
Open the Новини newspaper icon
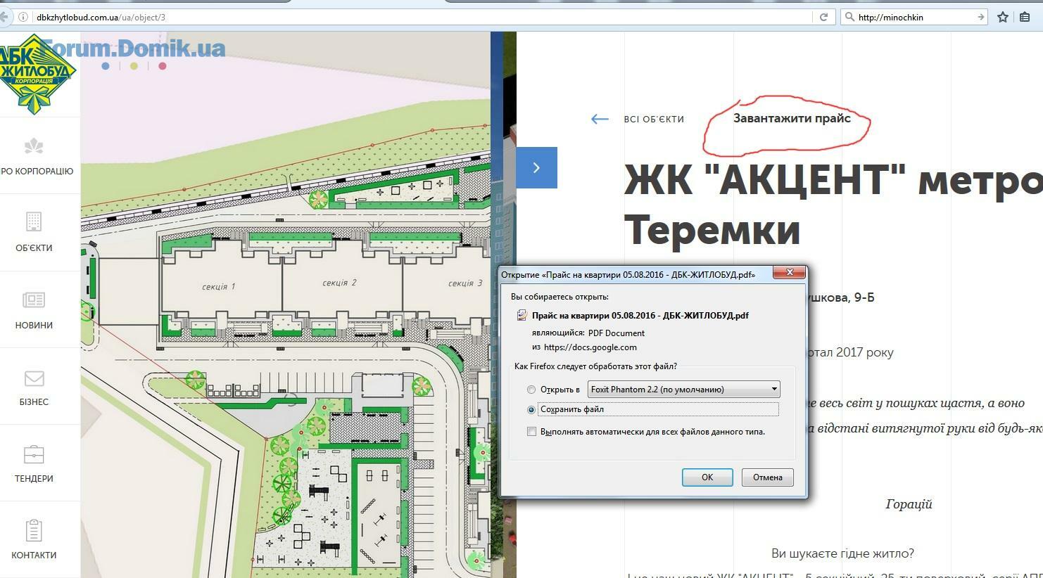34,300
